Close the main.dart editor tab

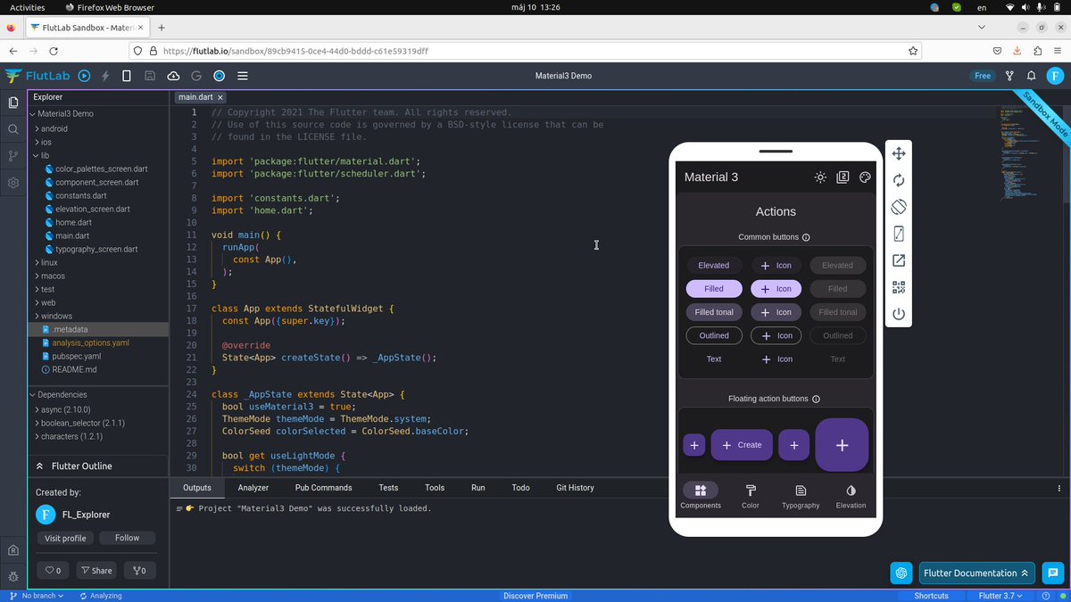click(x=220, y=97)
